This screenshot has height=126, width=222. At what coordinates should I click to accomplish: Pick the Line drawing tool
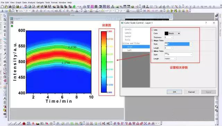pos(5,58)
